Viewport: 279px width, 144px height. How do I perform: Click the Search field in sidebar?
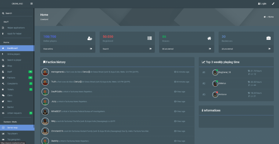click(x=17, y=13)
